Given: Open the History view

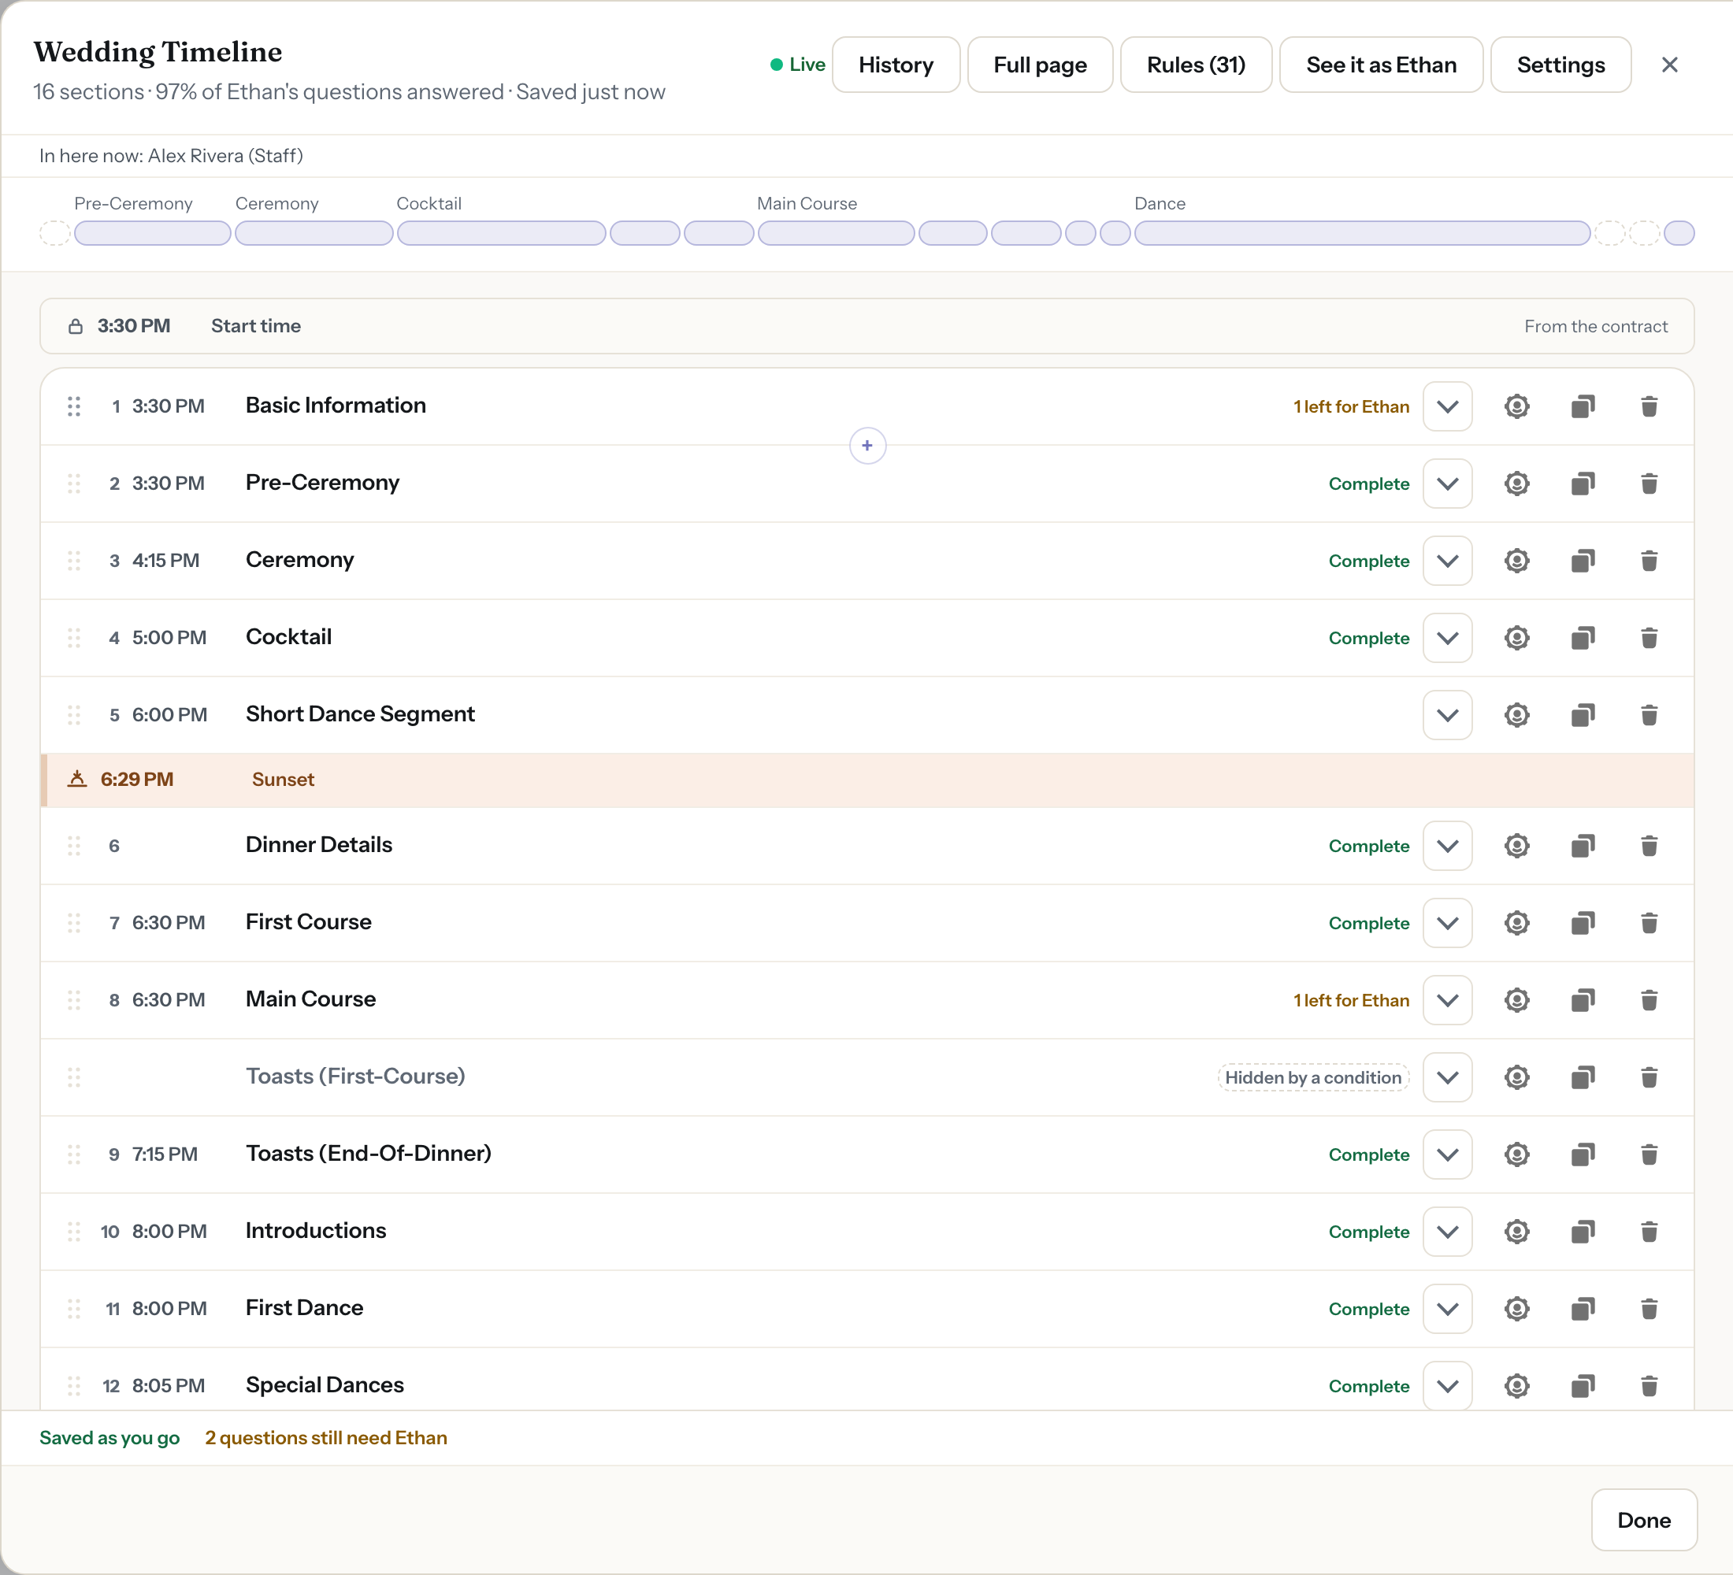Looking at the screenshot, I should click(x=896, y=65).
